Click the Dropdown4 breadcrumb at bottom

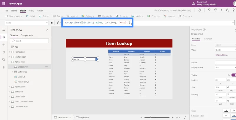[83, 117]
